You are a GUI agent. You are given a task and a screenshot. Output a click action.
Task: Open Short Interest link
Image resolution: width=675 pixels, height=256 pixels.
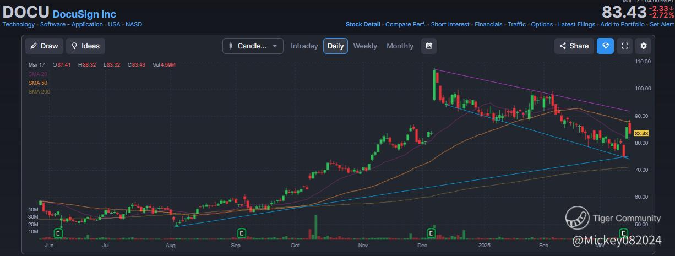pos(450,24)
